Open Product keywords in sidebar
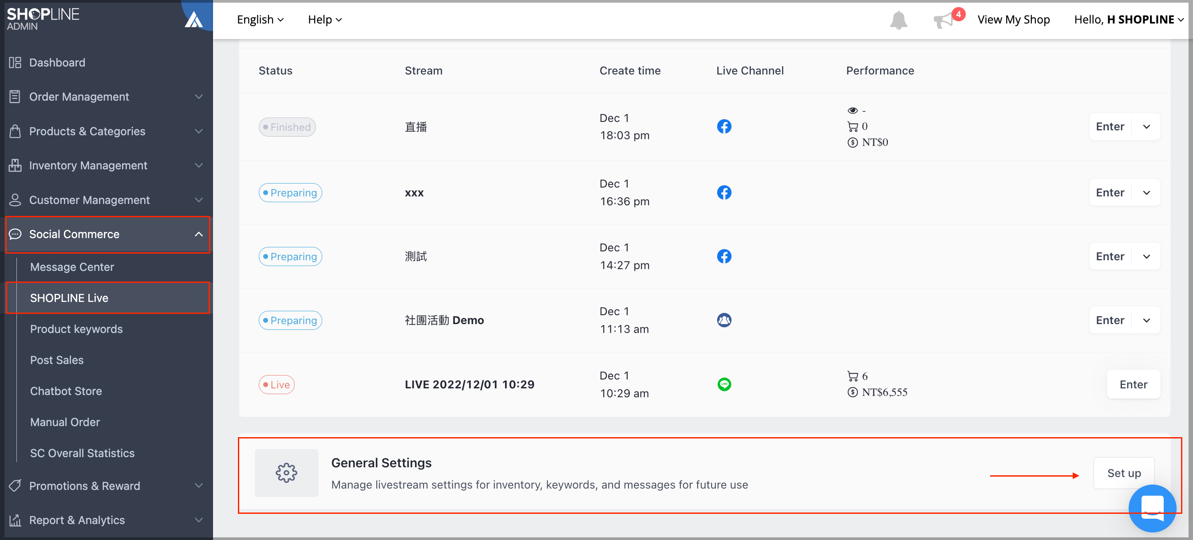The image size is (1193, 540). tap(76, 329)
